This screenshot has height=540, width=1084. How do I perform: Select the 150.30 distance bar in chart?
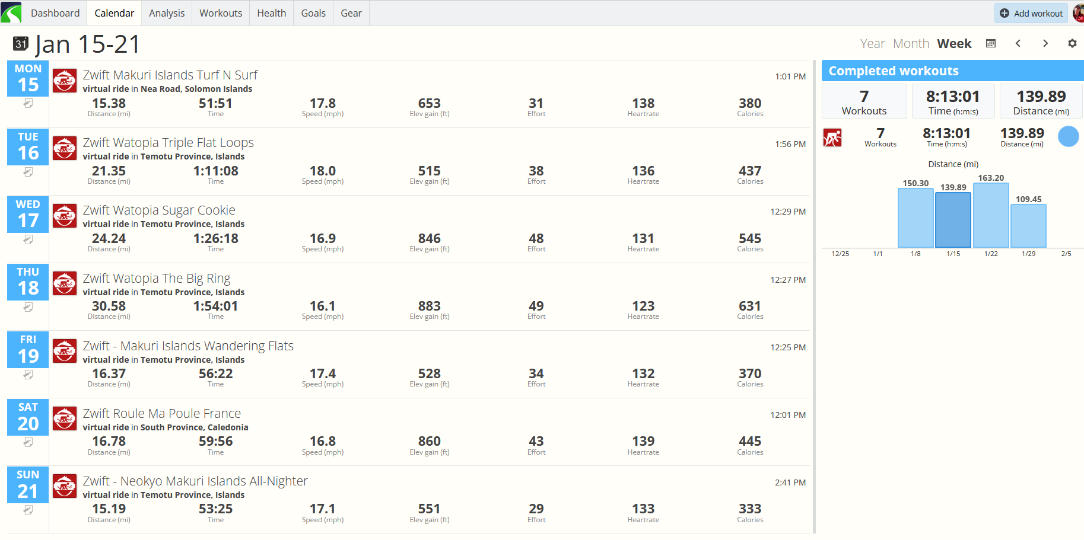[x=915, y=218]
